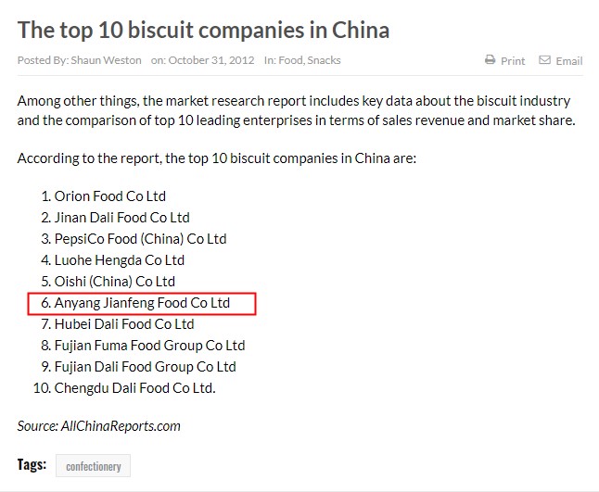Click author name Shaun Weston
599x492 pixels.
coord(106,60)
